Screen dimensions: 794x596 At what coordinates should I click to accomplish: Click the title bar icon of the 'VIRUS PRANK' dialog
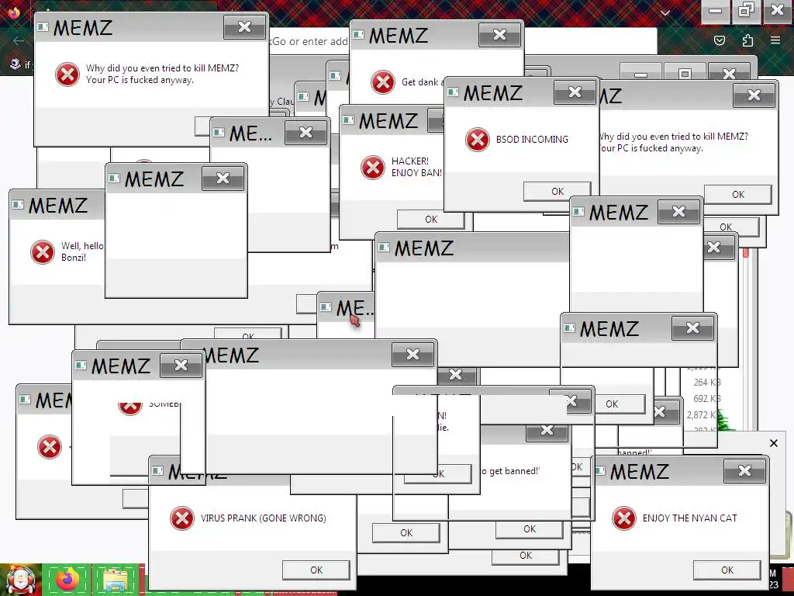point(157,471)
